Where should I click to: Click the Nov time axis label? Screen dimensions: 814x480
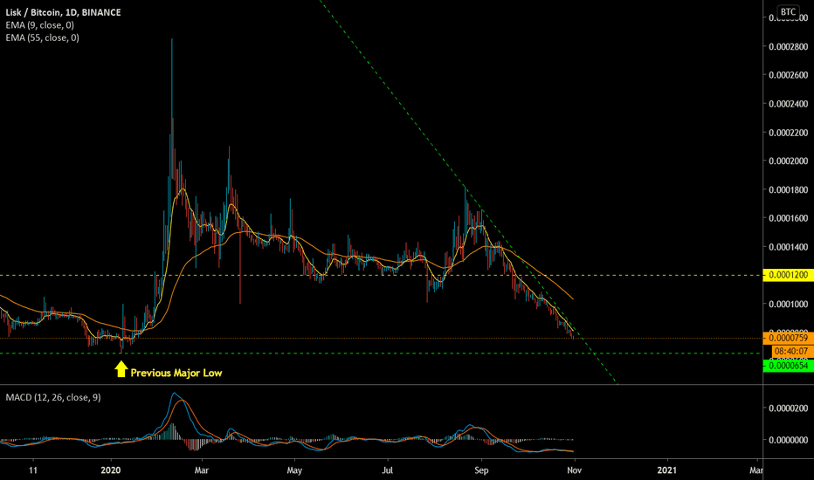click(x=574, y=470)
